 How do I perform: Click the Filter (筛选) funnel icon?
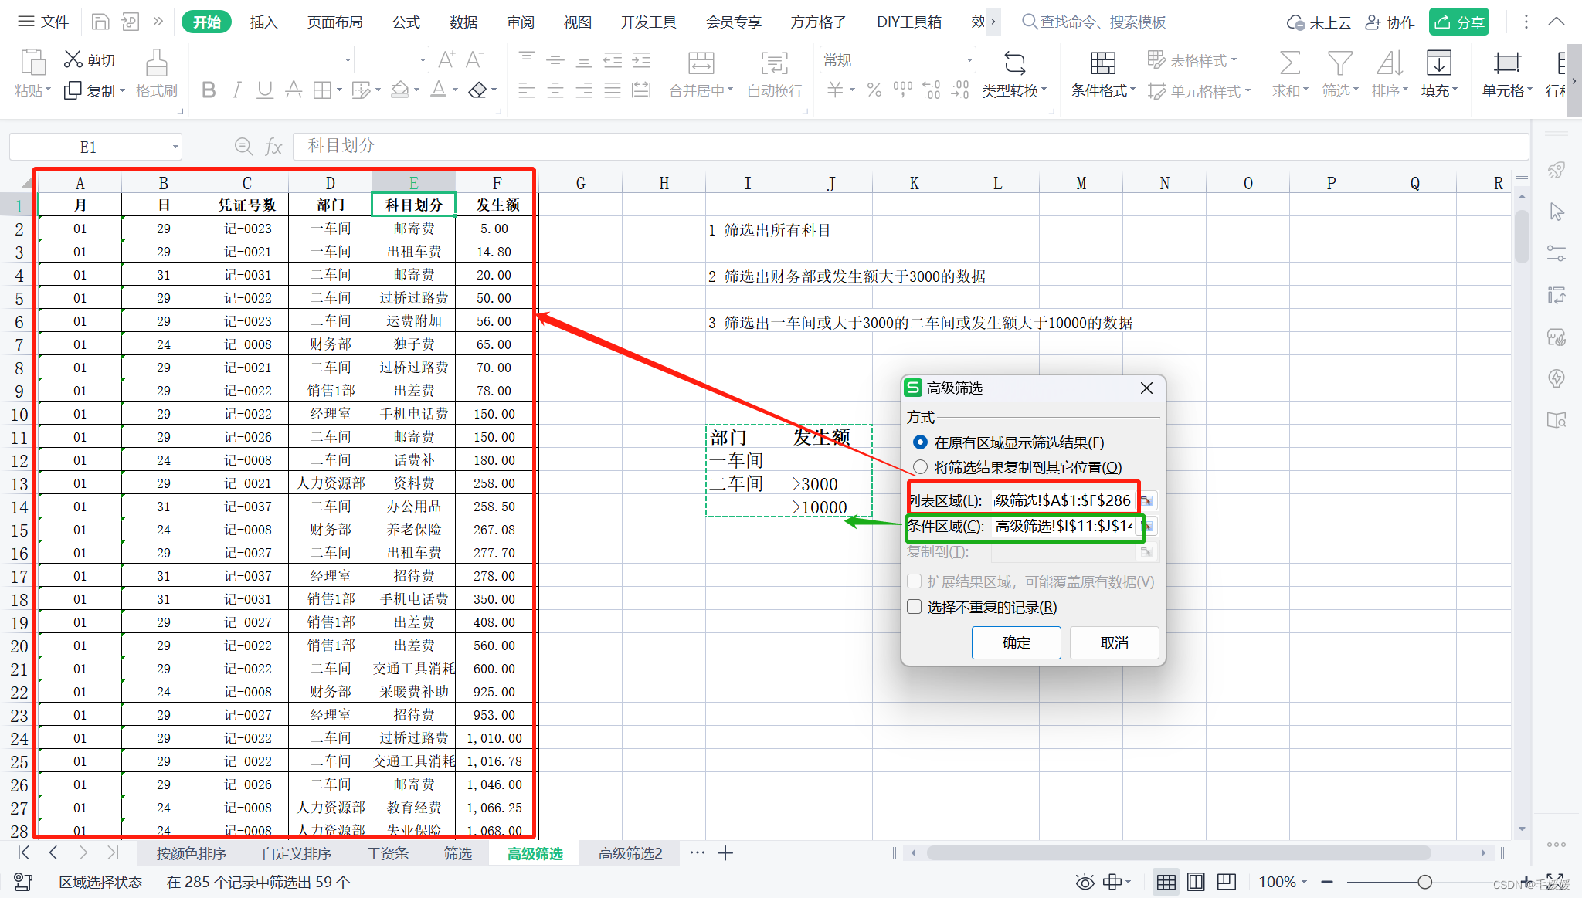[1339, 63]
